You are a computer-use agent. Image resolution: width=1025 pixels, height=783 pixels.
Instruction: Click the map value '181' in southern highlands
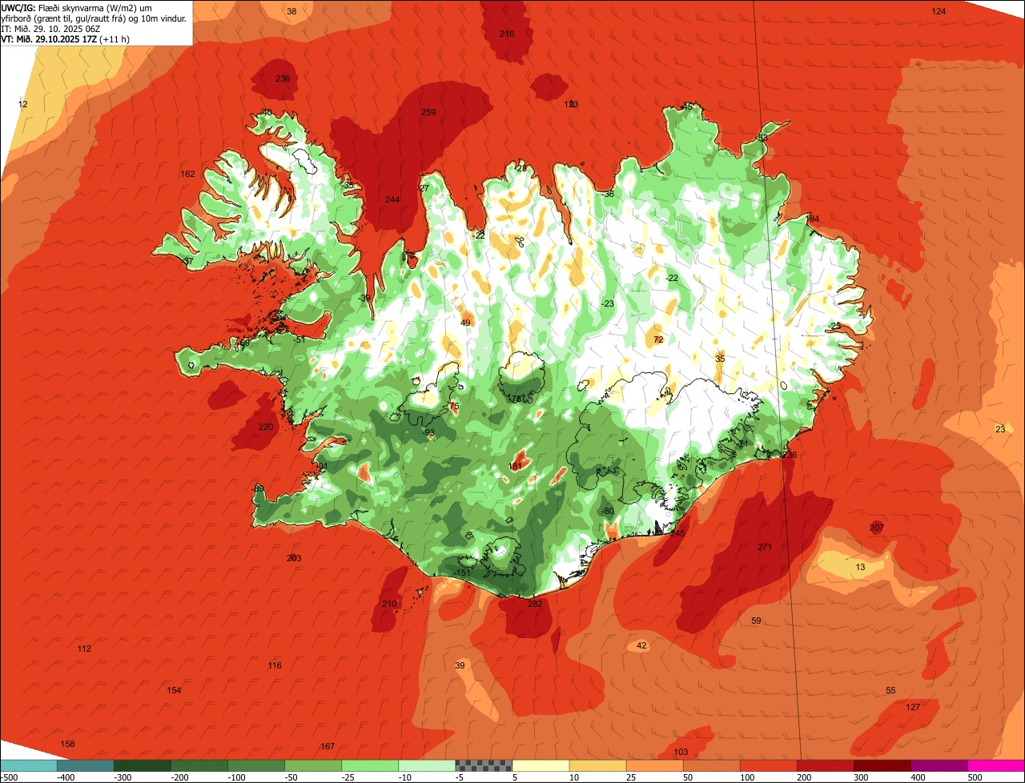click(516, 466)
